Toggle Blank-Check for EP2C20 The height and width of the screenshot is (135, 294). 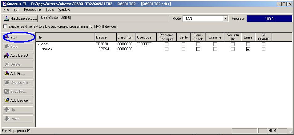point(198,44)
